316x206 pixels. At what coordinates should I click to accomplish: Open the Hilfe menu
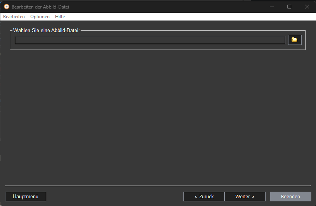[x=60, y=17]
